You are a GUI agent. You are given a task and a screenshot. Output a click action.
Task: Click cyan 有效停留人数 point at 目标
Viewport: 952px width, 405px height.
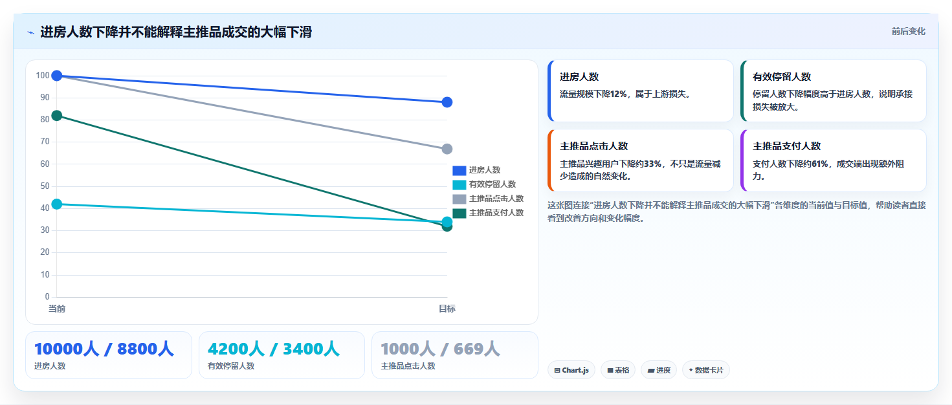(x=447, y=221)
